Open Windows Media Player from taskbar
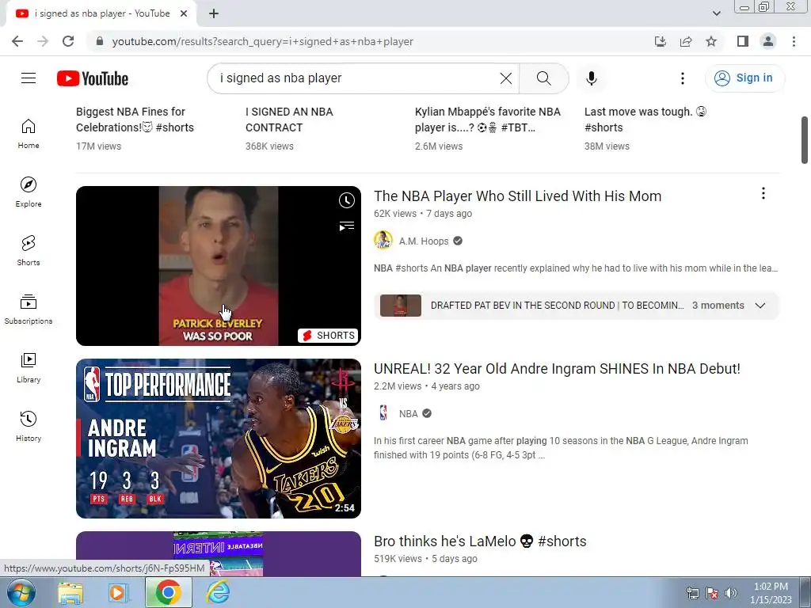This screenshot has width=811, height=608. [x=119, y=592]
